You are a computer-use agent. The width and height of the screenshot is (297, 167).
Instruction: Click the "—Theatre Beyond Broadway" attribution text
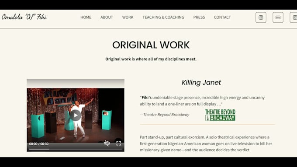(x=164, y=115)
